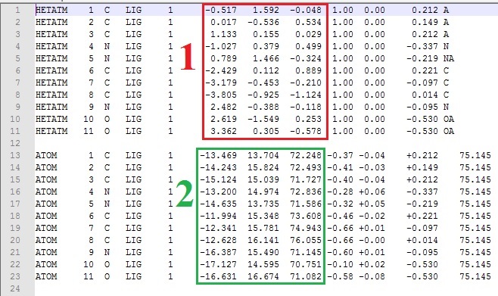Place cursor on value -1.124

coord(306,95)
